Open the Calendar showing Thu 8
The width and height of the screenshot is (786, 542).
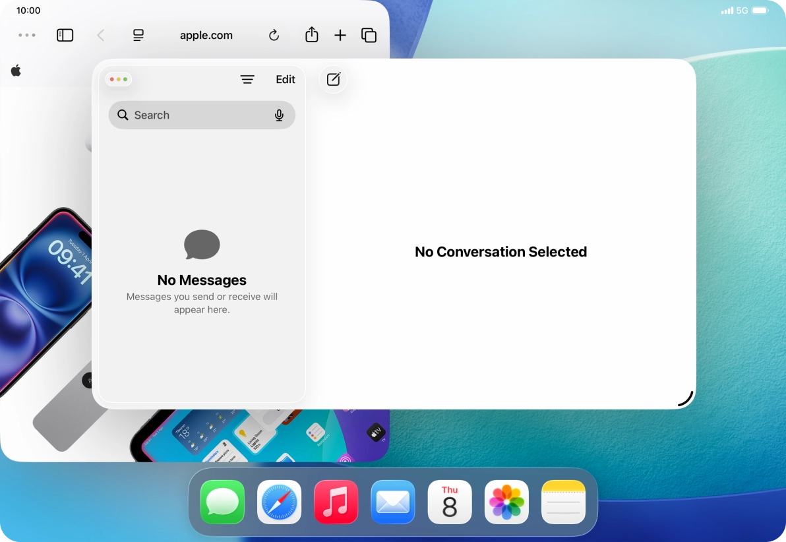tap(449, 502)
